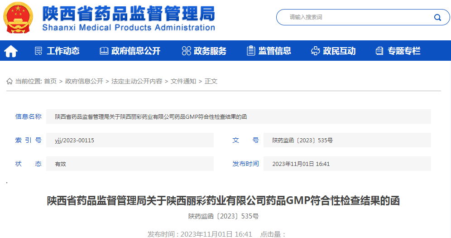Click the breadcrumb home outline icon
Viewport: 451px width, 238px height.
[x=10, y=82]
